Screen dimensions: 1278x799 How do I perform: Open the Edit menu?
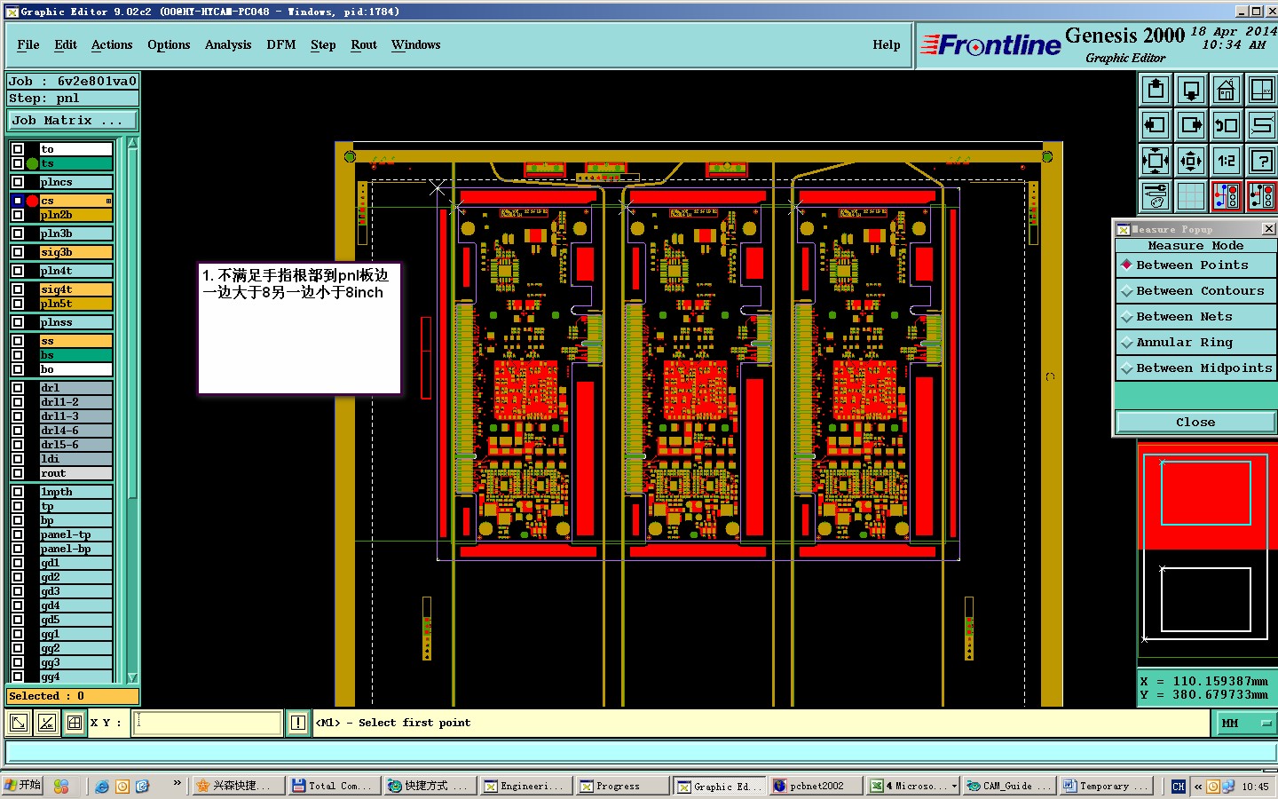point(66,44)
